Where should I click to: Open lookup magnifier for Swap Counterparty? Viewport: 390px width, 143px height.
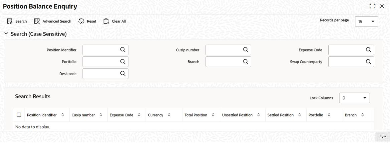369,62
